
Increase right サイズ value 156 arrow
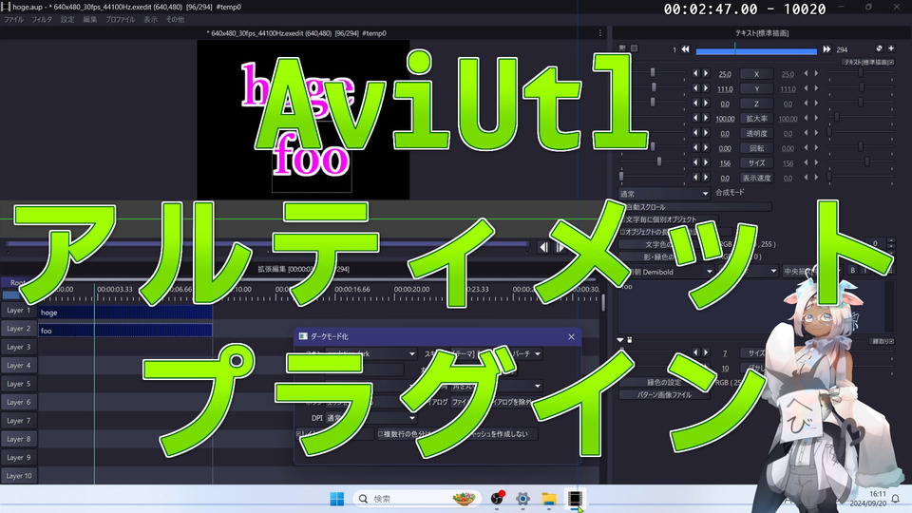816,162
